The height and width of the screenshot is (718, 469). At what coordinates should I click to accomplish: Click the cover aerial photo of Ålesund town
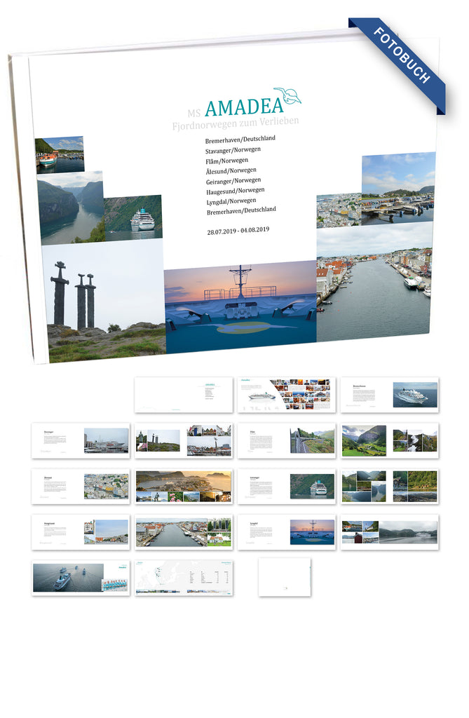click(339, 210)
